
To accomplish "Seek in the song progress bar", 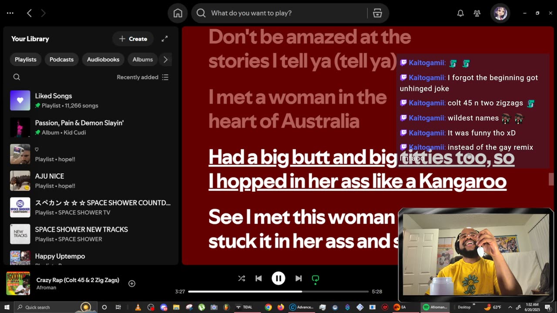I will tap(278, 291).
